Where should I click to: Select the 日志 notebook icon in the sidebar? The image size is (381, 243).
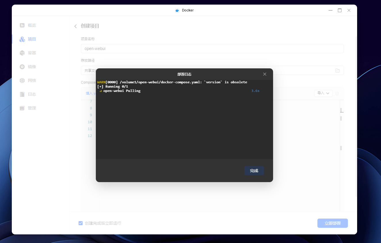point(22,94)
